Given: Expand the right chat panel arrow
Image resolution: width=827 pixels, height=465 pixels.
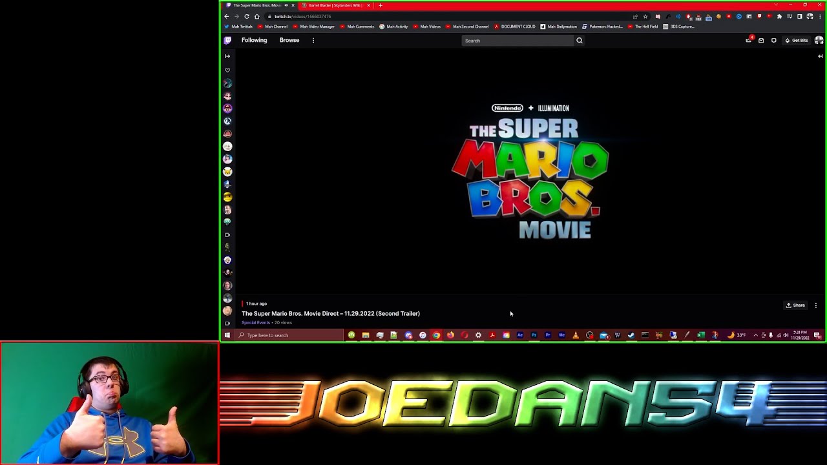Looking at the screenshot, I should pos(820,56).
